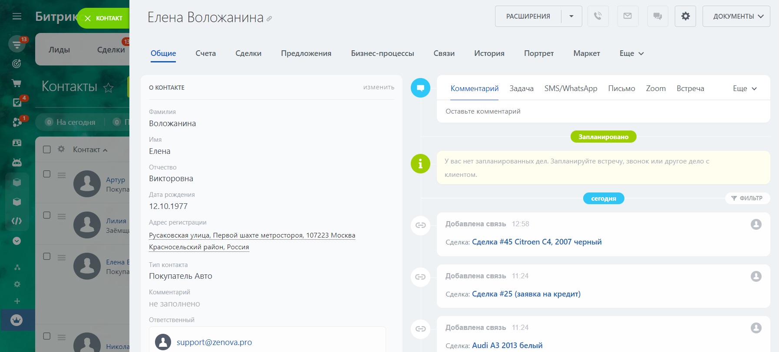The width and height of the screenshot is (779, 352).
Task: Check the checkbox for Артур row
Action: point(47,174)
